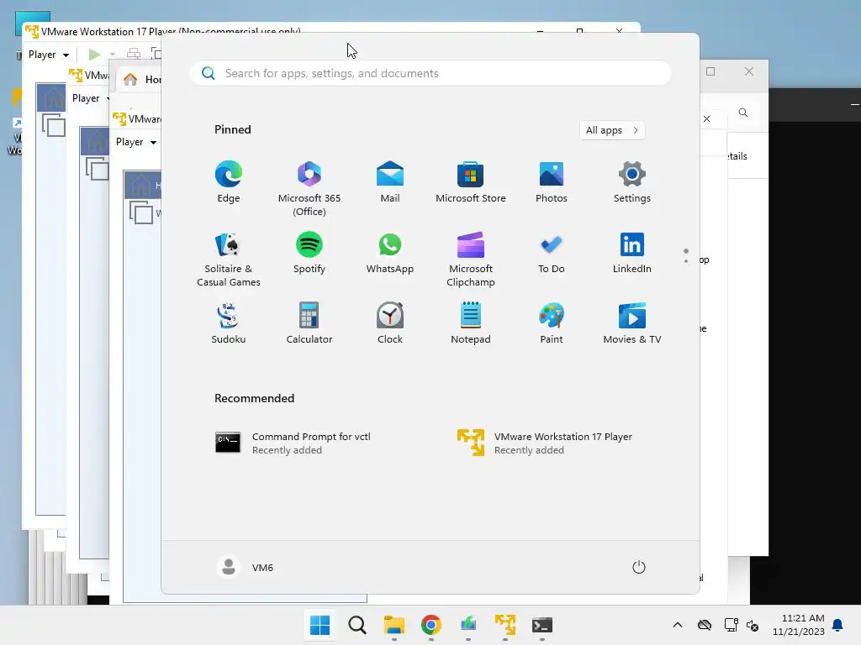Open Movies & TV
Image resolution: width=861 pixels, height=645 pixels.
[x=632, y=323]
